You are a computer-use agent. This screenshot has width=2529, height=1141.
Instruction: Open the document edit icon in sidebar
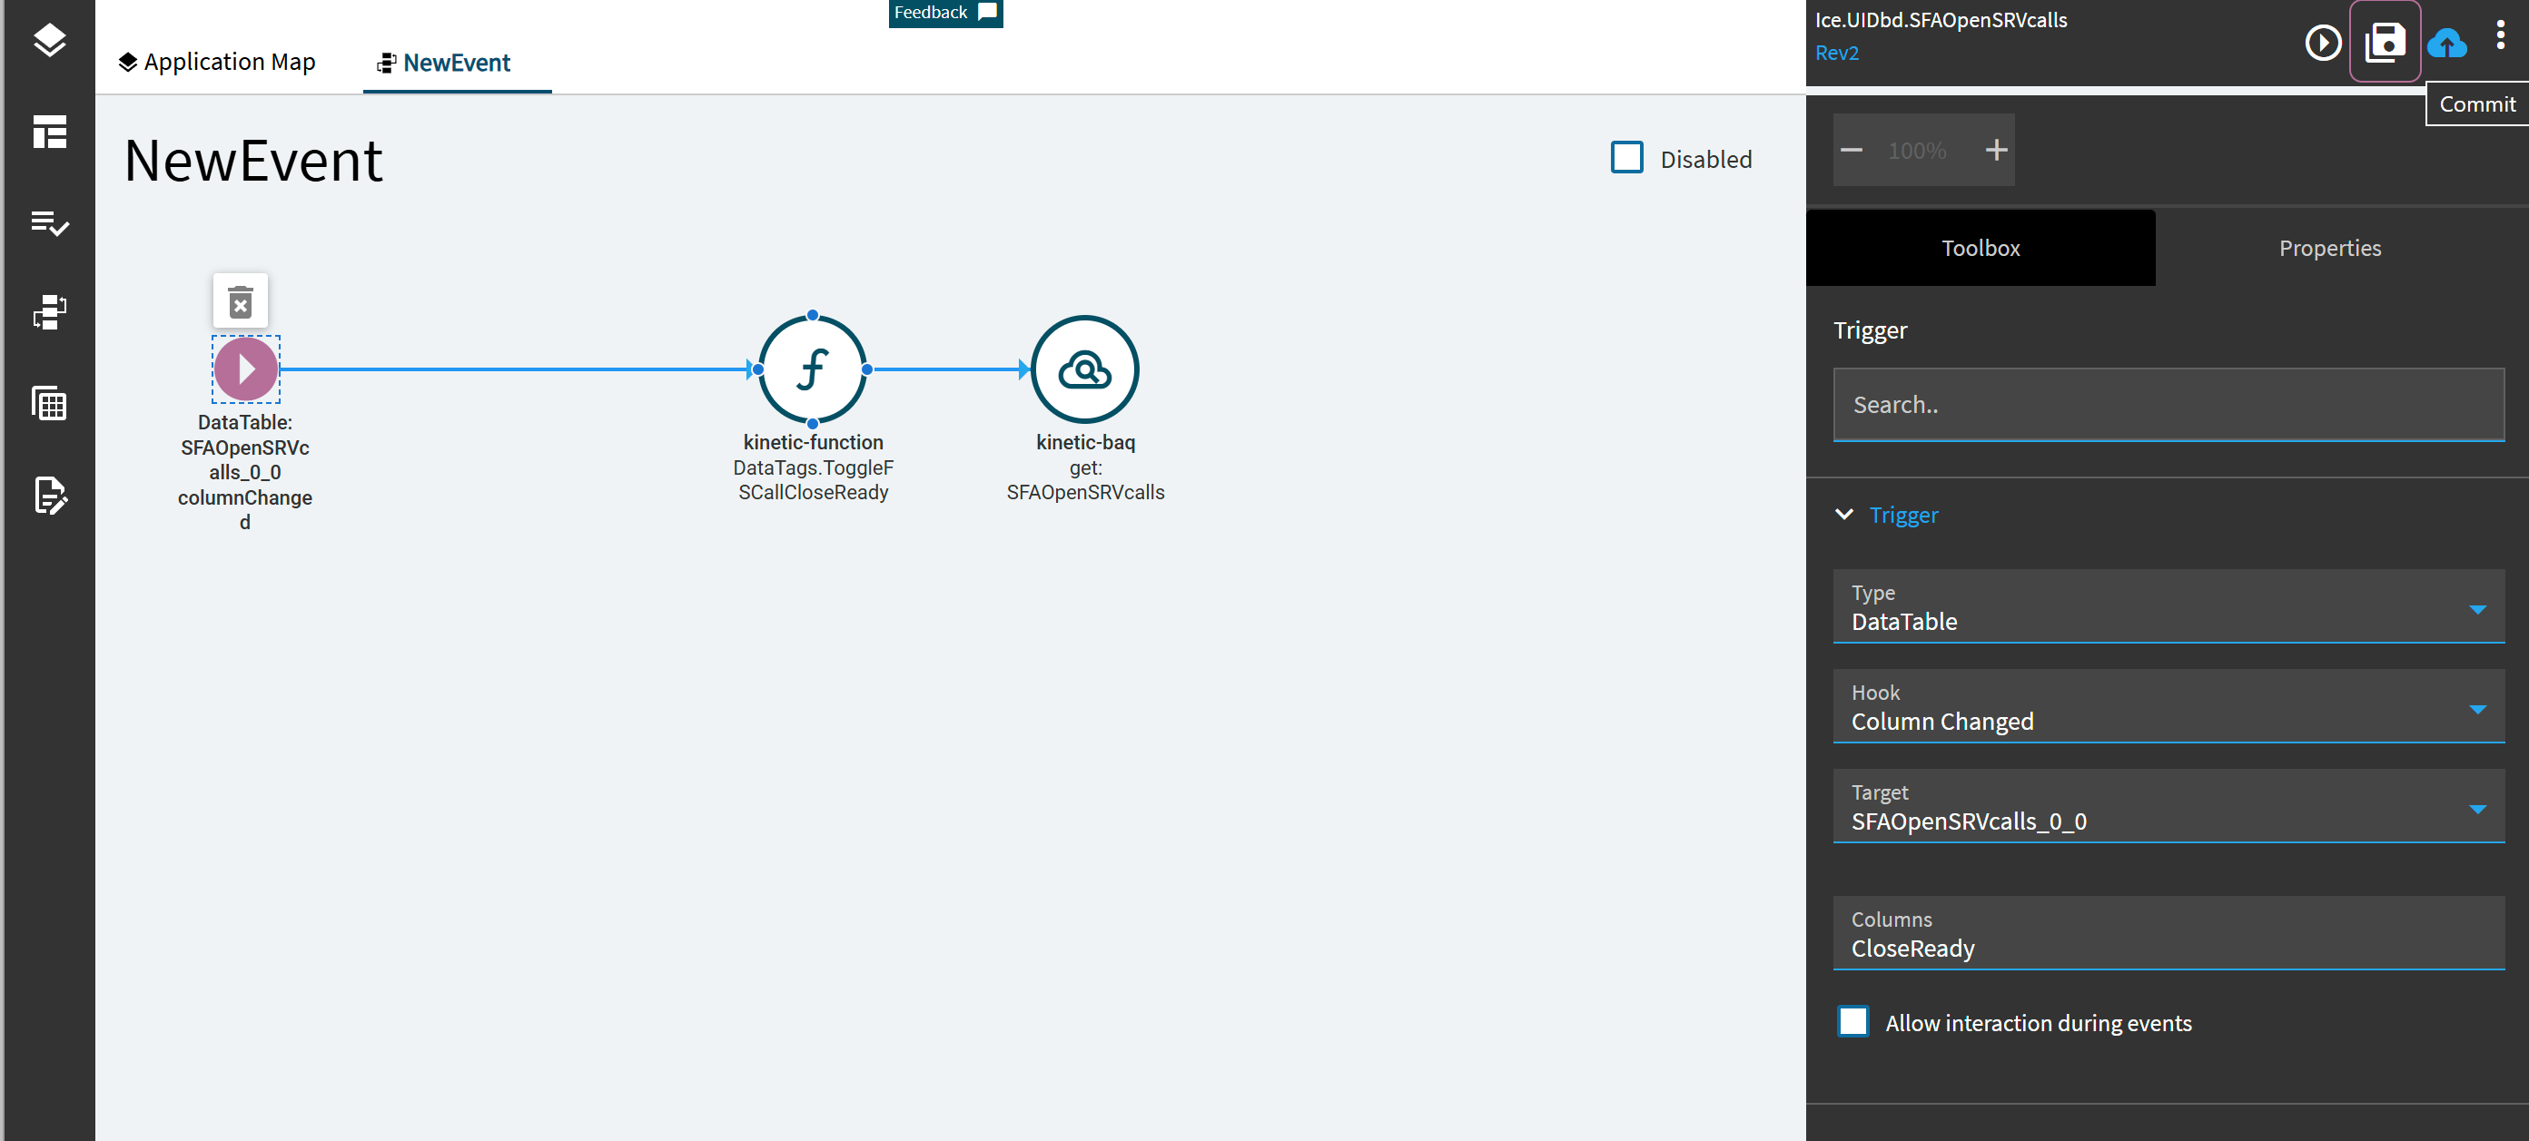point(49,496)
